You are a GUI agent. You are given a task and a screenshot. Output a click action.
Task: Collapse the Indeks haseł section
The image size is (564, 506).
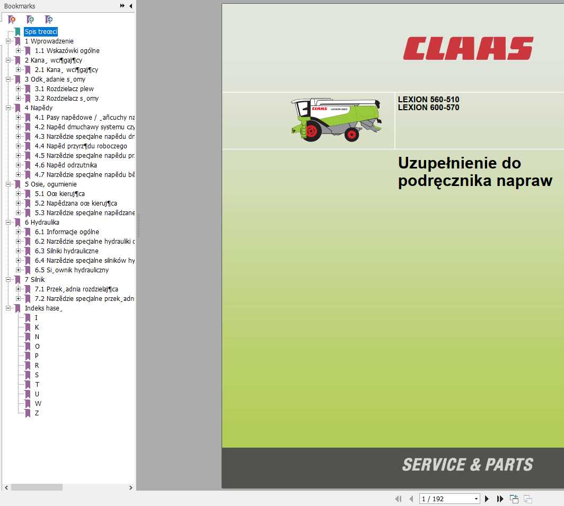8,308
